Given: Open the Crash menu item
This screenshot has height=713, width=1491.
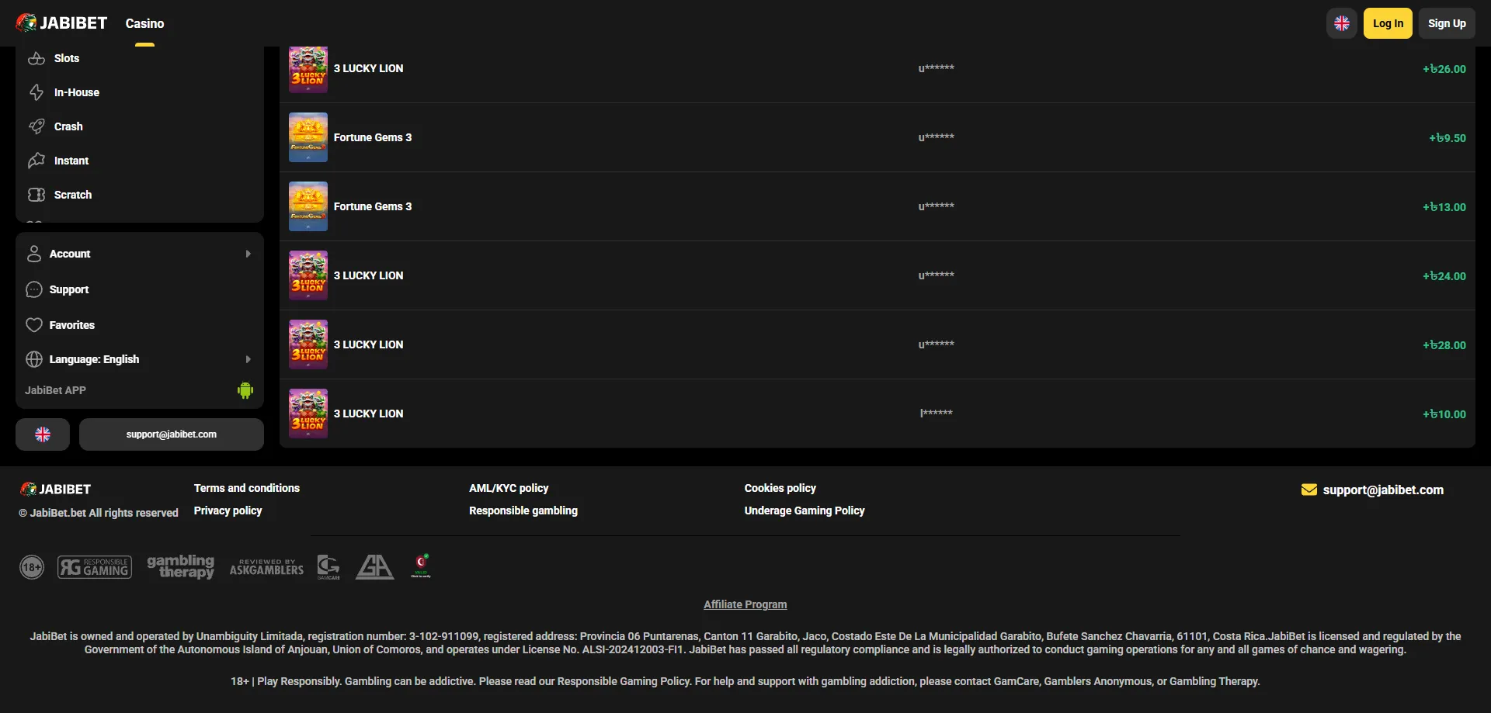Looking at the screenshot, I should coord(140,126).
